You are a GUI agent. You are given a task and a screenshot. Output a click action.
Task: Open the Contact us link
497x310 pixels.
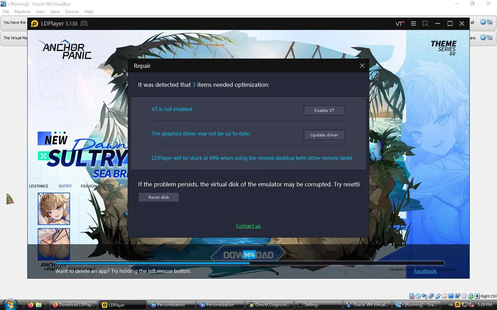click(x=248, y=226)
